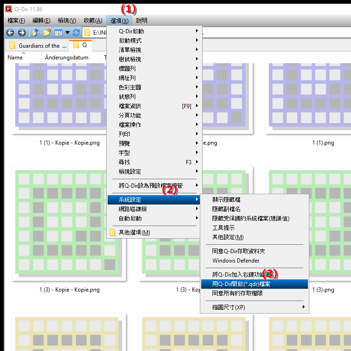Image resolution: width=351 pixels, height=351 pixels.
Task: Expand the 啟動模式 submenu
Action: [x=154, y=41]
